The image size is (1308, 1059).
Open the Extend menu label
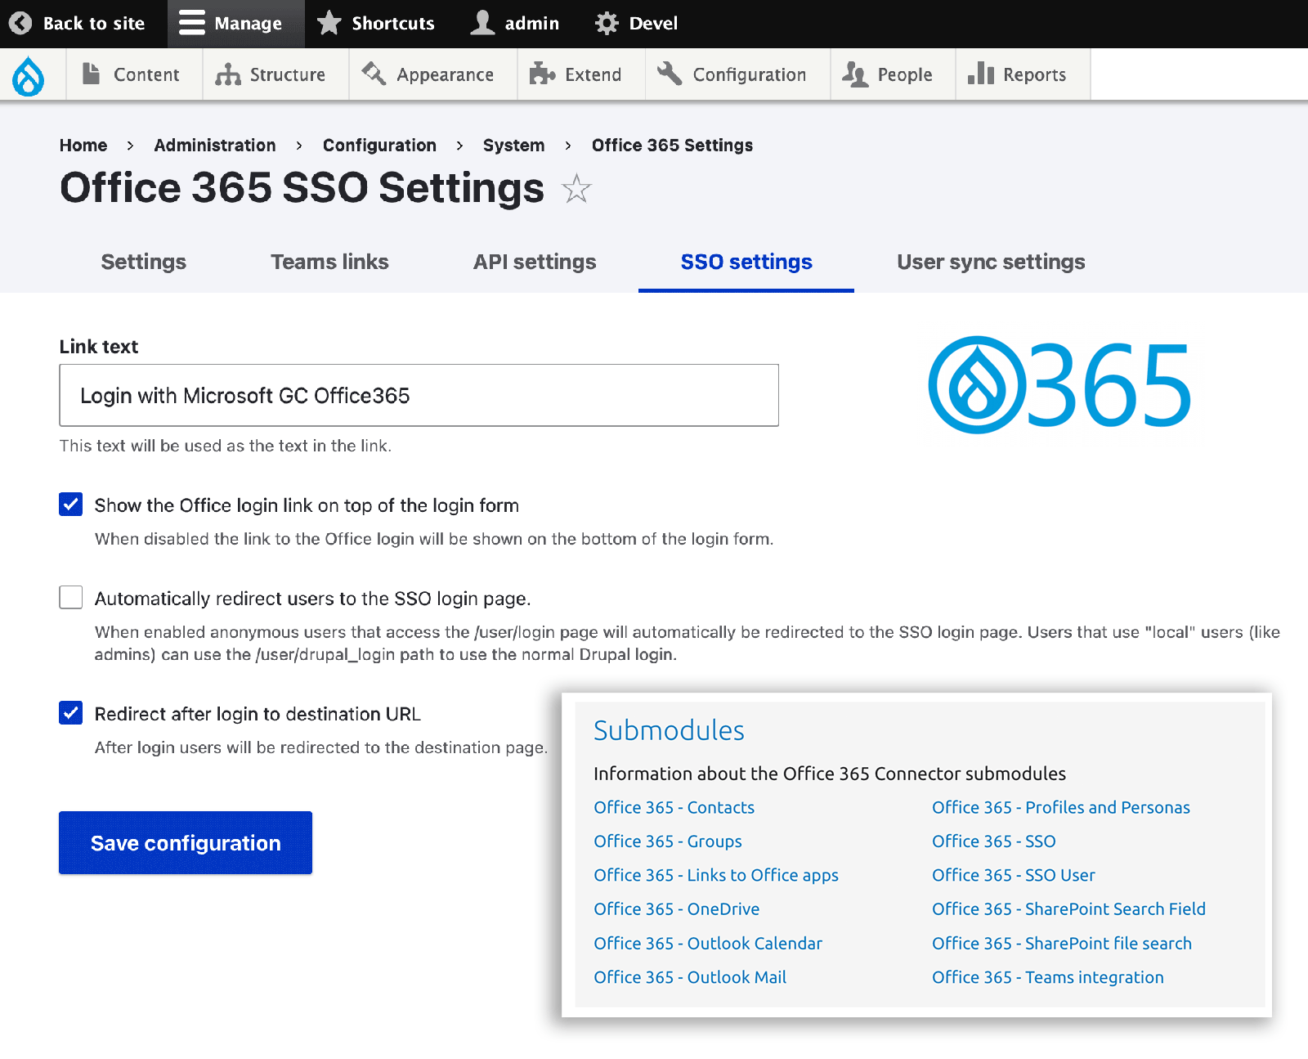(x=593, y=74)
